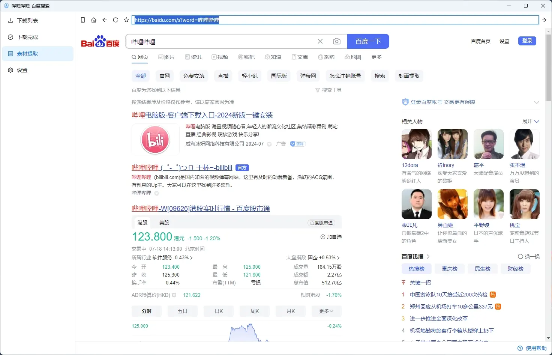
Task: Select the 网页 search tab
Action: click(x=140, y=57)
